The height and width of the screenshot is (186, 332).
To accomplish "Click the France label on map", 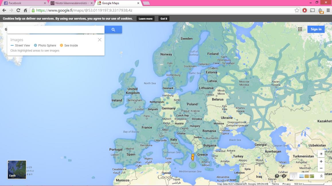I will pyautogui.click(x=147, y=127).
